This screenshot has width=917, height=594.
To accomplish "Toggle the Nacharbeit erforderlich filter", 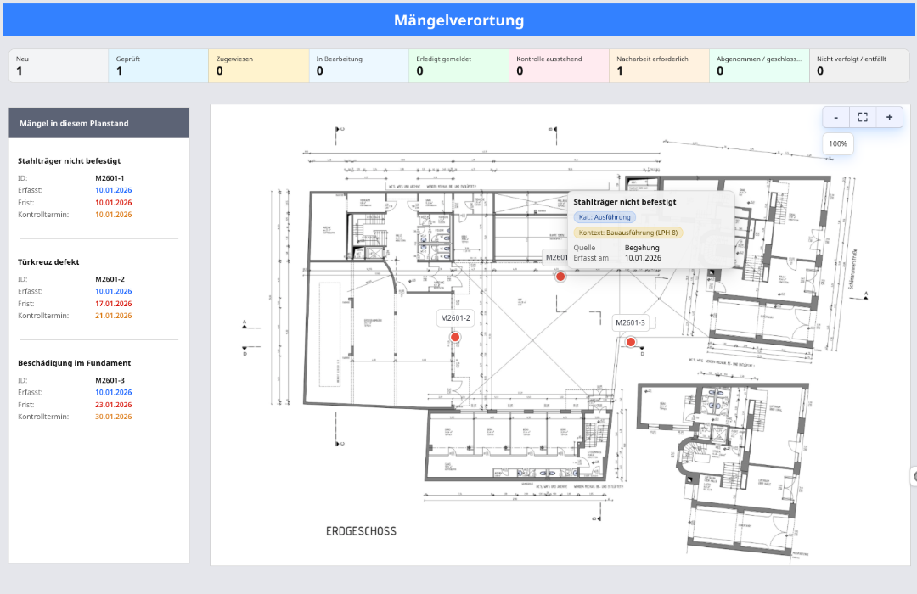I will (659, 64).
